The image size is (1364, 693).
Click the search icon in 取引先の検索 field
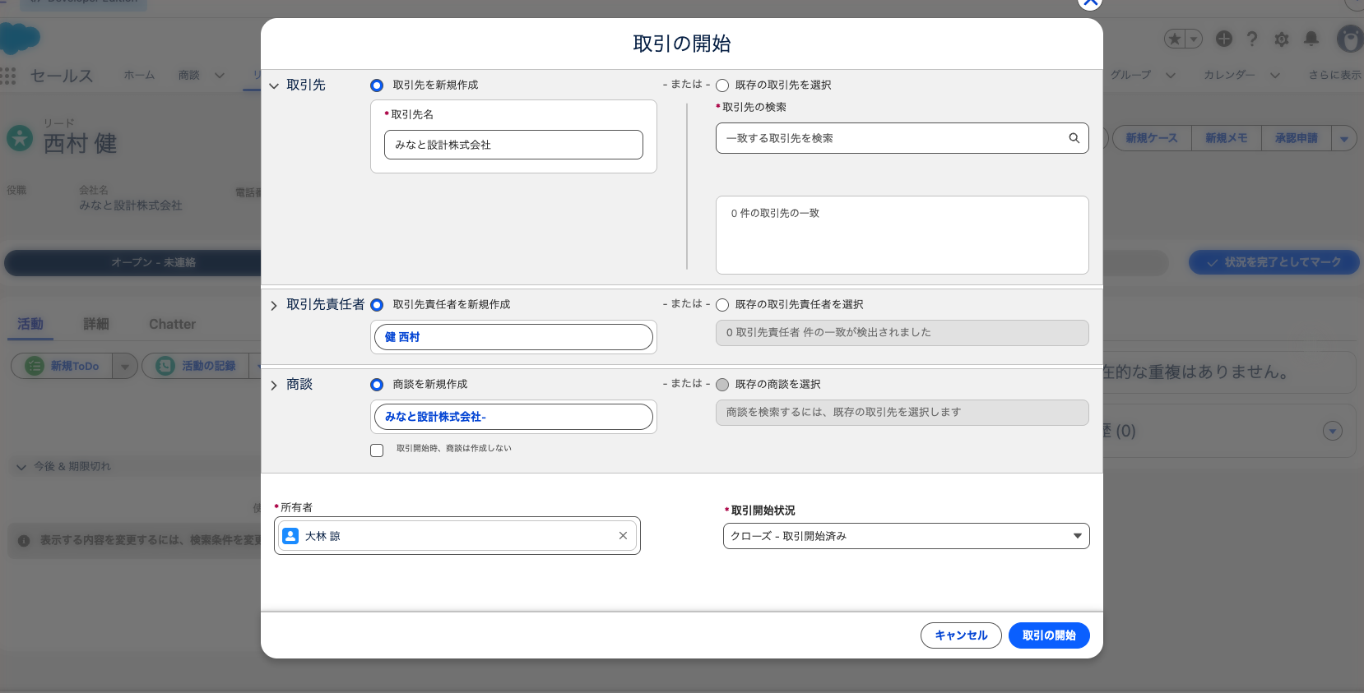(1074, 138)
